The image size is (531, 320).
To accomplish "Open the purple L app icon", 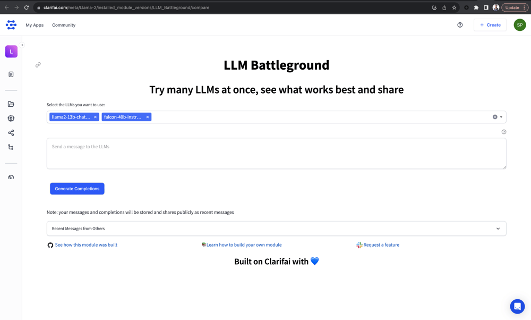I will coord(11,52).
